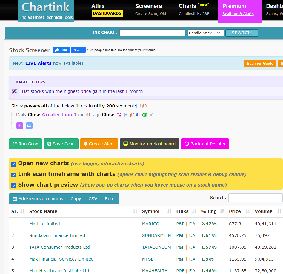Copy the table with the Copy button

click(76, 199)
